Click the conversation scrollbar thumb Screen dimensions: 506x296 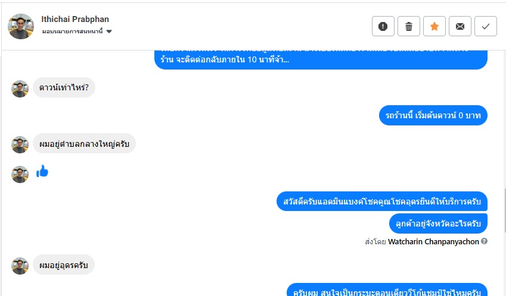pyautogui.click(x=505, y=210)
